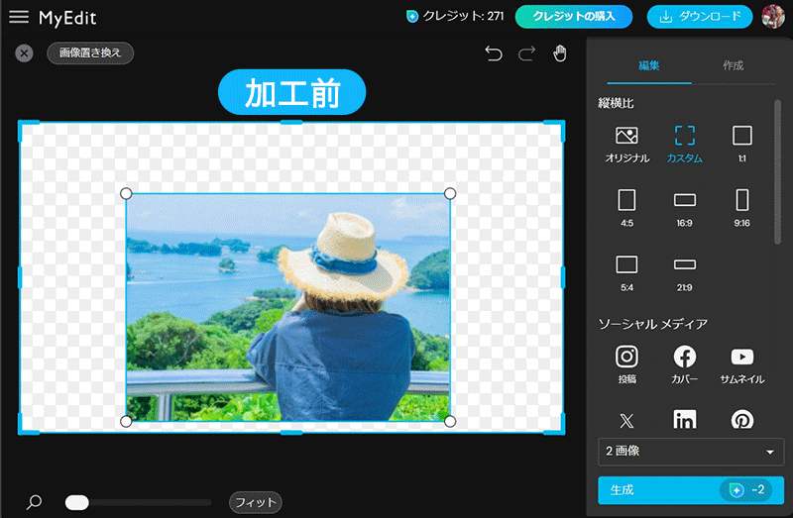Close the image with the X icon
793x518 pixels.
click(x=24, y=53)
